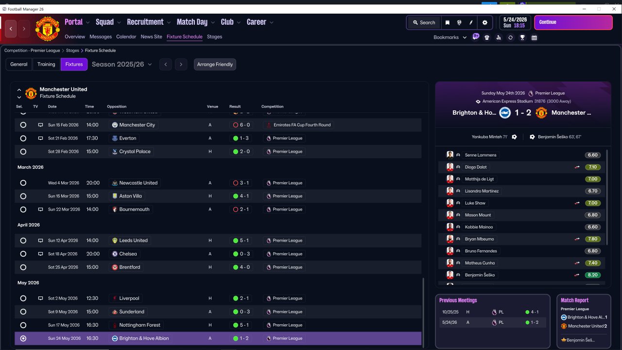Open the globe world icon in top bar

pos(459,22)
